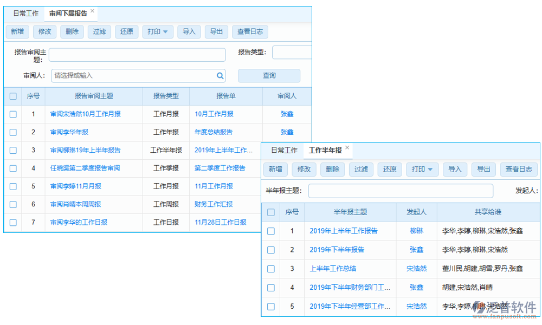Open the 打印 print dropdown in 审阅下属报告

[157, 31]
